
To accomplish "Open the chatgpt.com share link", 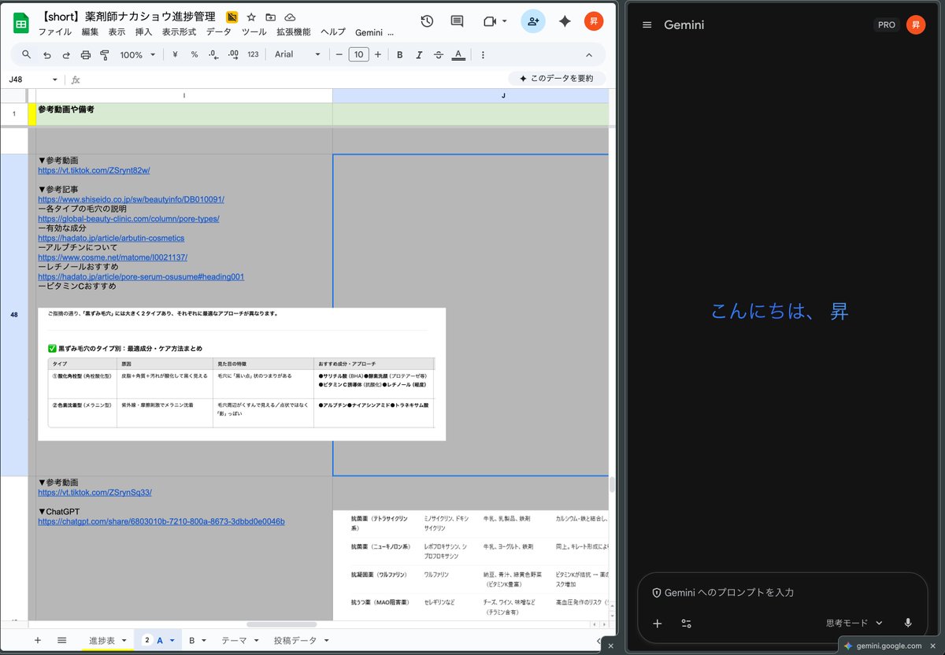I will click(161, 521).
